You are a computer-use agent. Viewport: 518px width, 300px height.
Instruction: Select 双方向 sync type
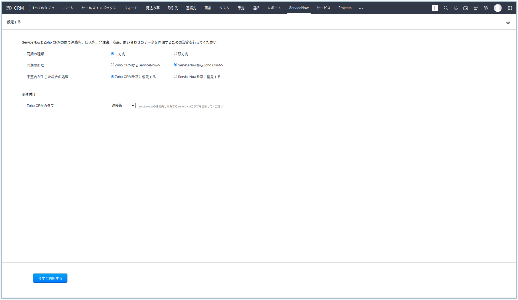click(175, 53)
